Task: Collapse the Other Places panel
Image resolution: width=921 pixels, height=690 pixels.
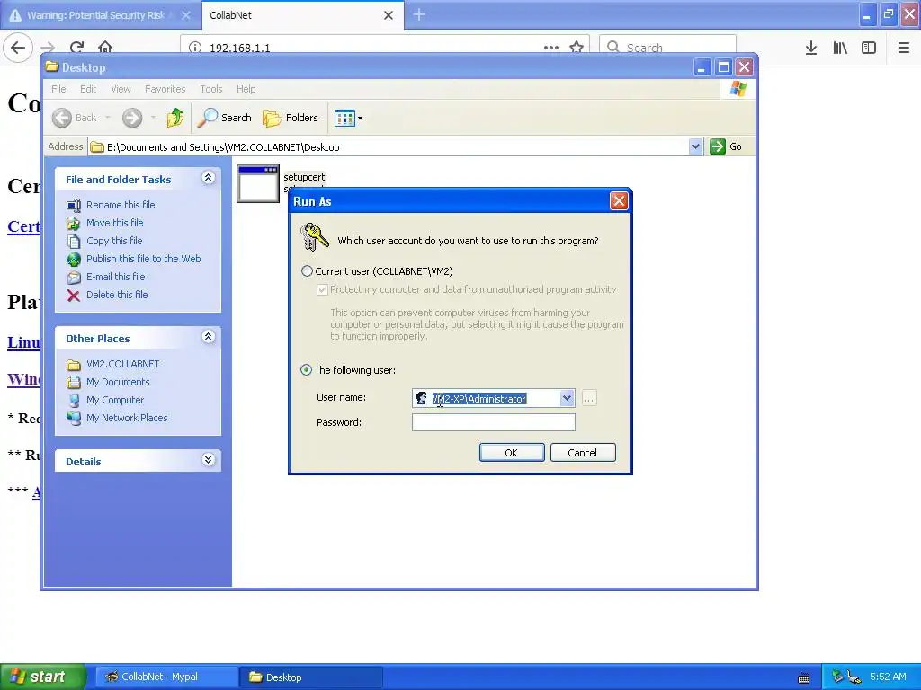Action: [208, 337]
